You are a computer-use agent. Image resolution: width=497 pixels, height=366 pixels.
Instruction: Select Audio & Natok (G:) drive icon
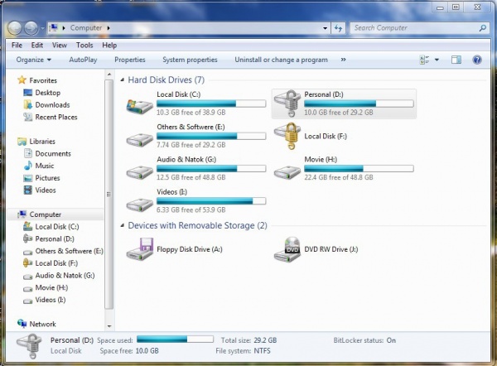139,172
